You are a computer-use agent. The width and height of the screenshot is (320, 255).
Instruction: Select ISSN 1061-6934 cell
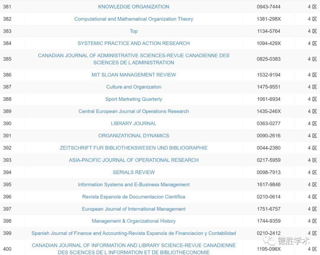coord(268,99)
